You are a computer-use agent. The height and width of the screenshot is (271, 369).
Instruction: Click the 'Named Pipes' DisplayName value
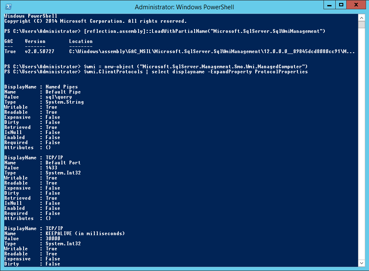click(x=61, y=87)
